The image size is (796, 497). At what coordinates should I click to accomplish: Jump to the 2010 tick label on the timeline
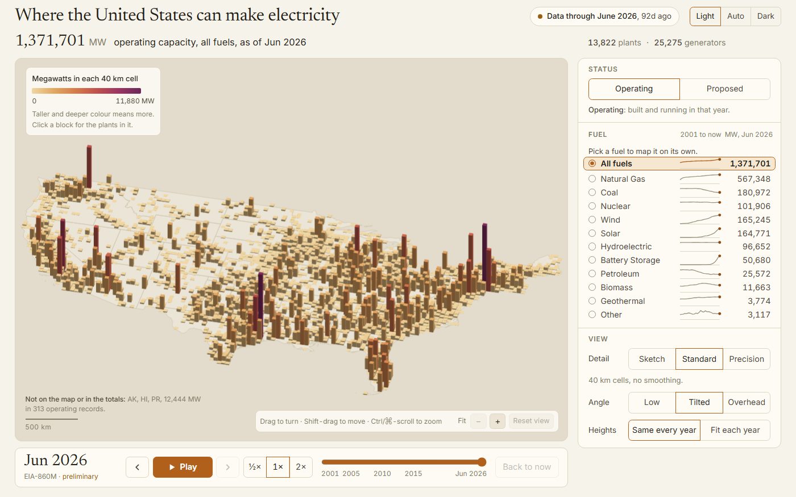coord(382,474)
